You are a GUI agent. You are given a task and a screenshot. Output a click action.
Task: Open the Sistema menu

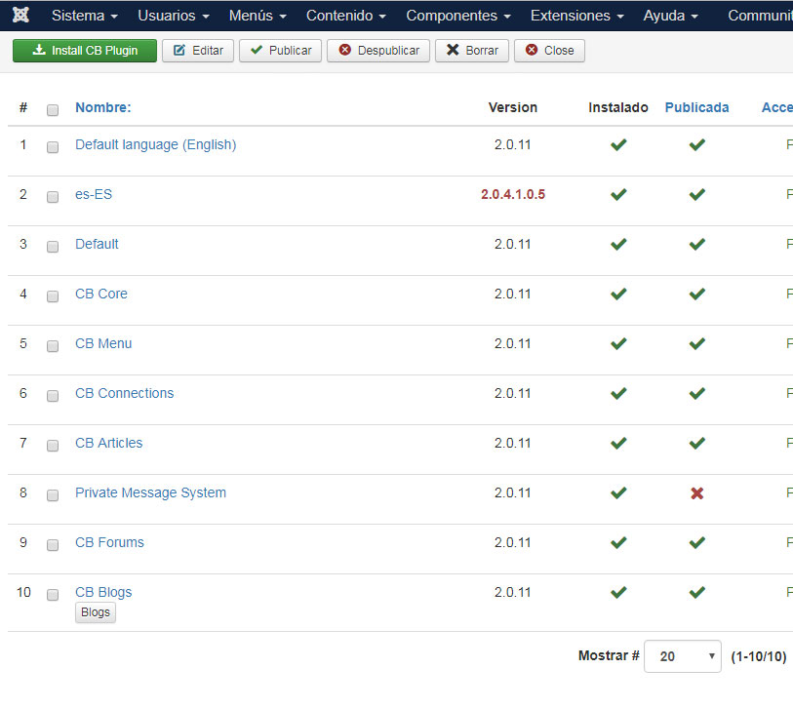[x=85, y=16]
